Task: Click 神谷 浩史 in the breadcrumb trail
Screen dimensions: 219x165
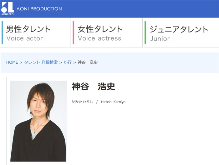Action: pos(88,62)
